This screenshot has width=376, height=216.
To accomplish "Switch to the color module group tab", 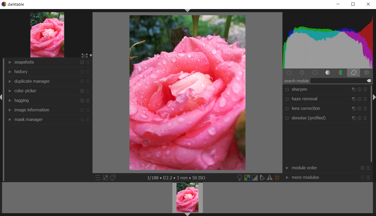I will pyautogui.click(x=341, y=73).
